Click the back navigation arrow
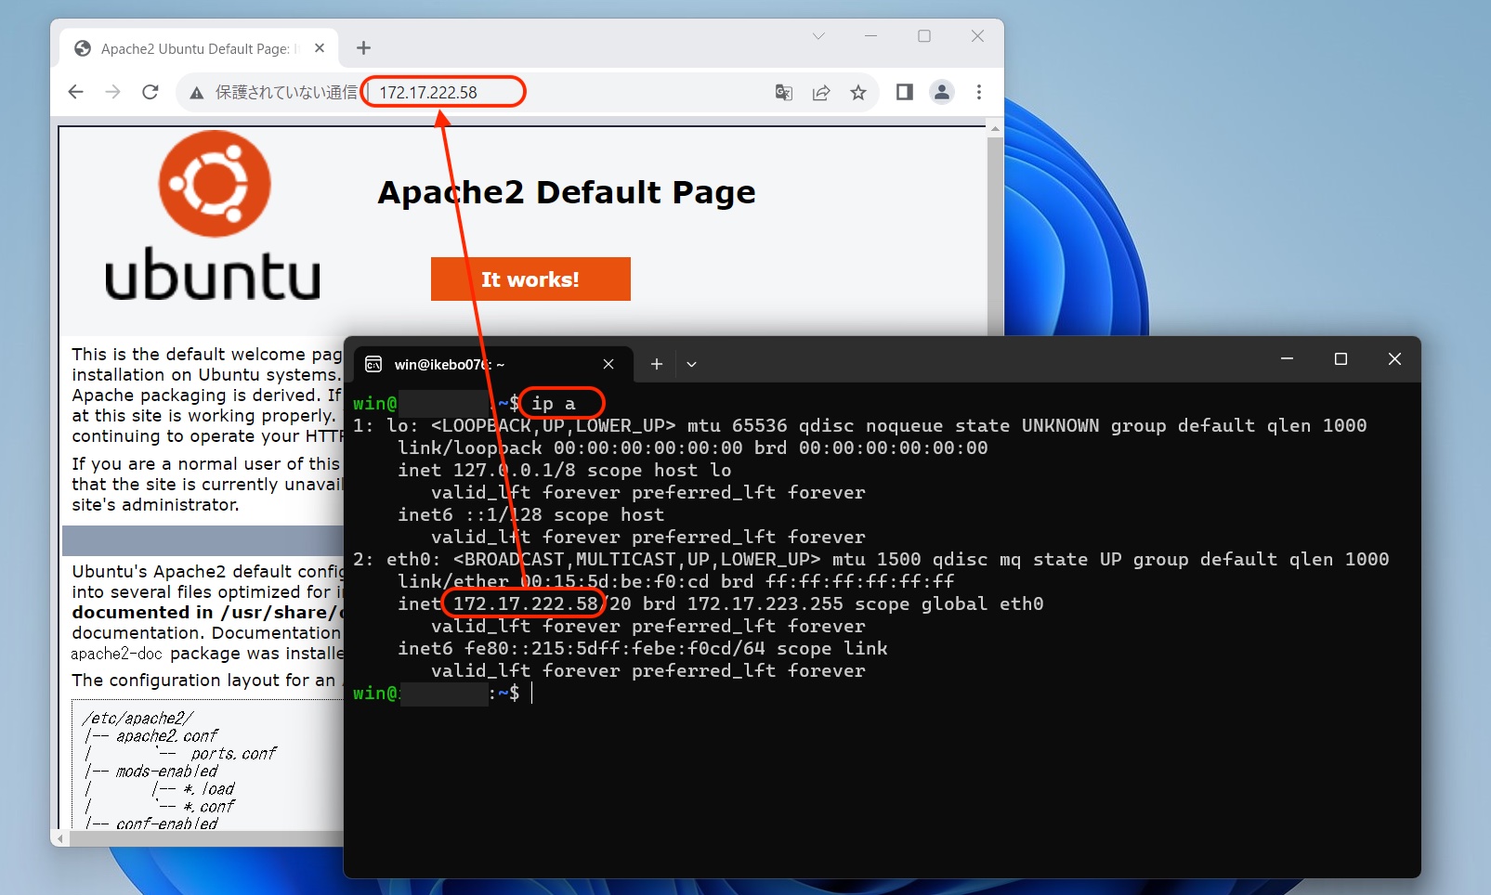 tap(75, 92)
